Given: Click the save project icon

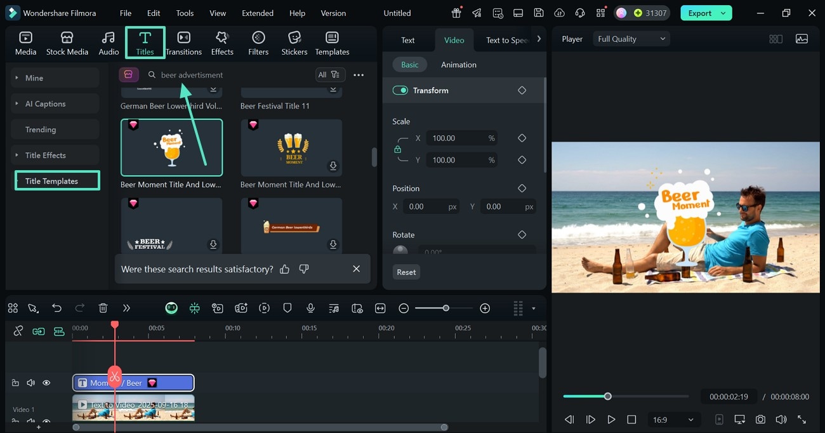Looking at the screenshot, I should (538, 13).
